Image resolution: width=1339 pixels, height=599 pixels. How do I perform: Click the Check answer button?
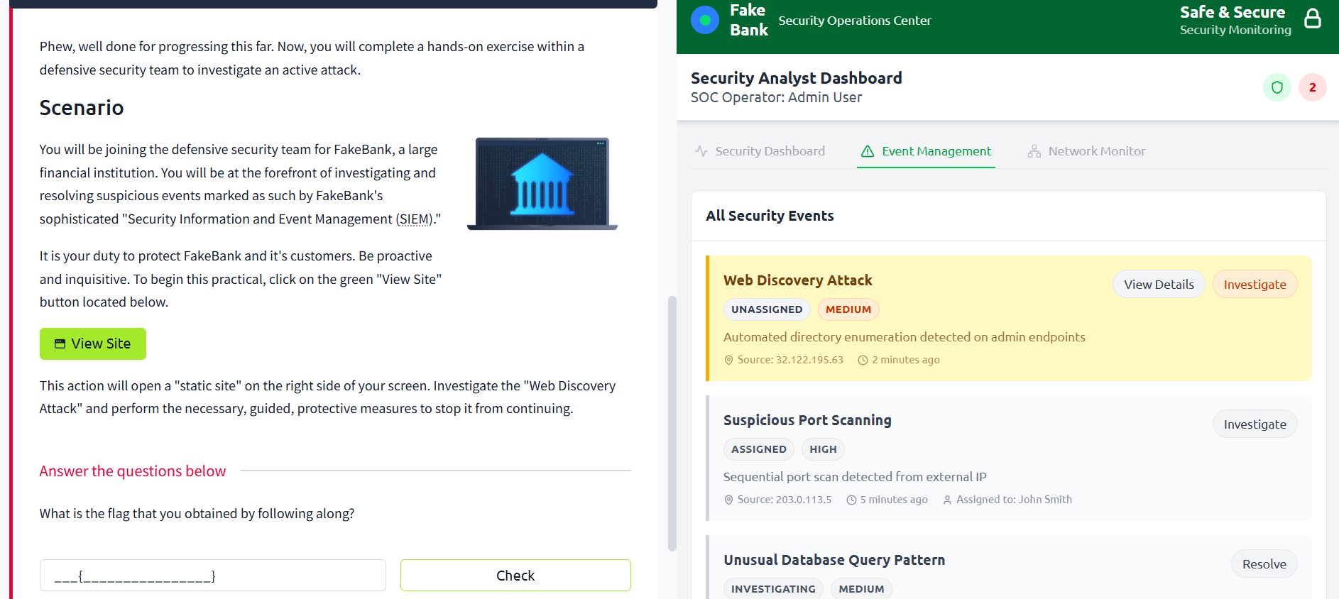pyautogui.click(x=515, y=576)
